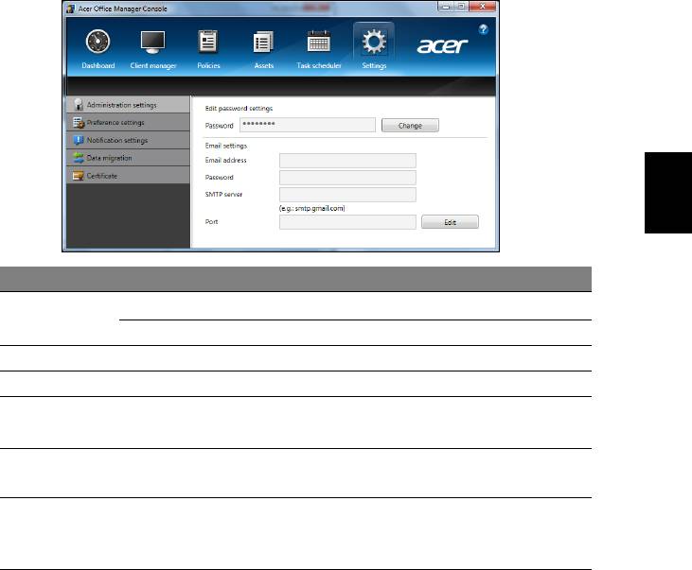
Task: Click the Settings gear icon
Action: (373, 43)
